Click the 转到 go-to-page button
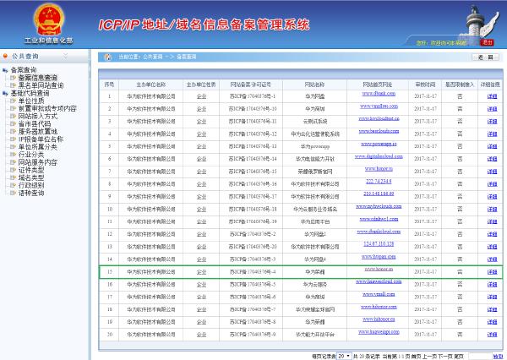 pyautogui.click(x=498, y=356)
